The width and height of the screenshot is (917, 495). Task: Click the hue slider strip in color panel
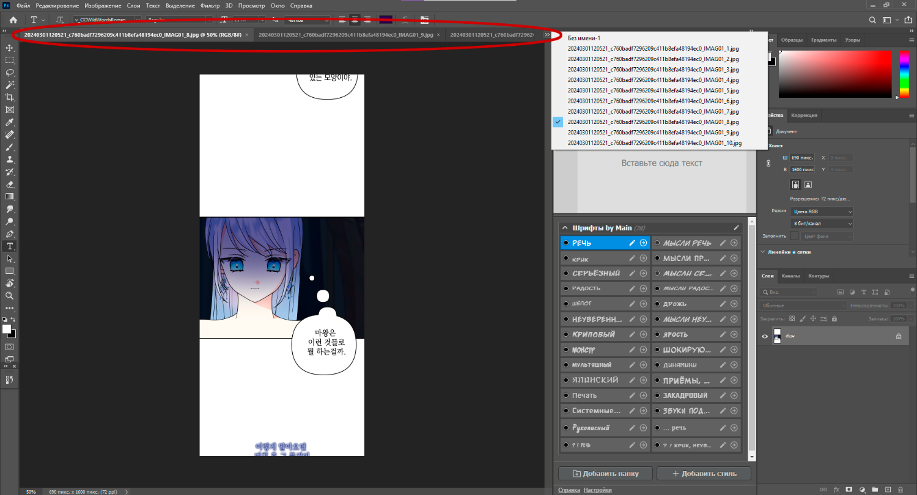(x=904, y=74)
